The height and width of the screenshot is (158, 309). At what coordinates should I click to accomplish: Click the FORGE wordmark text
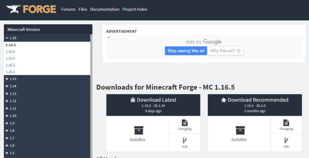pos(39,9)
